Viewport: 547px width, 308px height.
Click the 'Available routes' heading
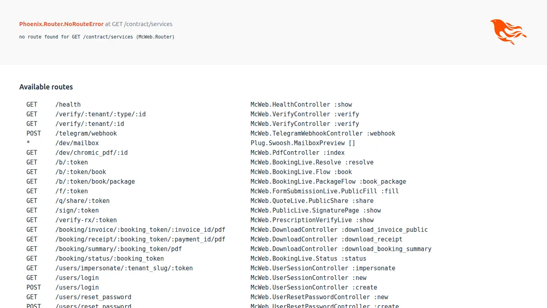pos(46,87)
